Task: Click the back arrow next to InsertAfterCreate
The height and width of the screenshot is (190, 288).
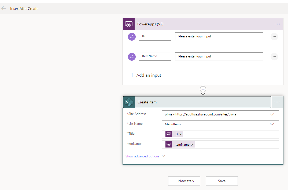Action: click(3, 8)
